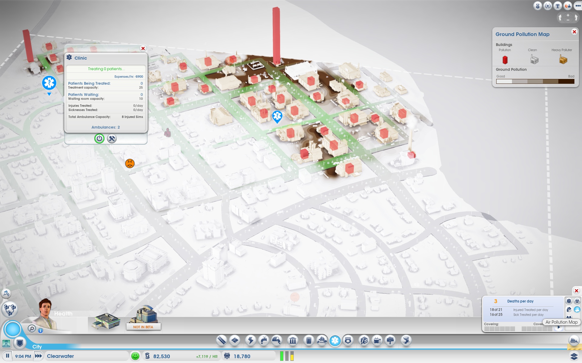582x363 pixels.
Task: Open the friends icon with orange dot
Action: point(568,6)
